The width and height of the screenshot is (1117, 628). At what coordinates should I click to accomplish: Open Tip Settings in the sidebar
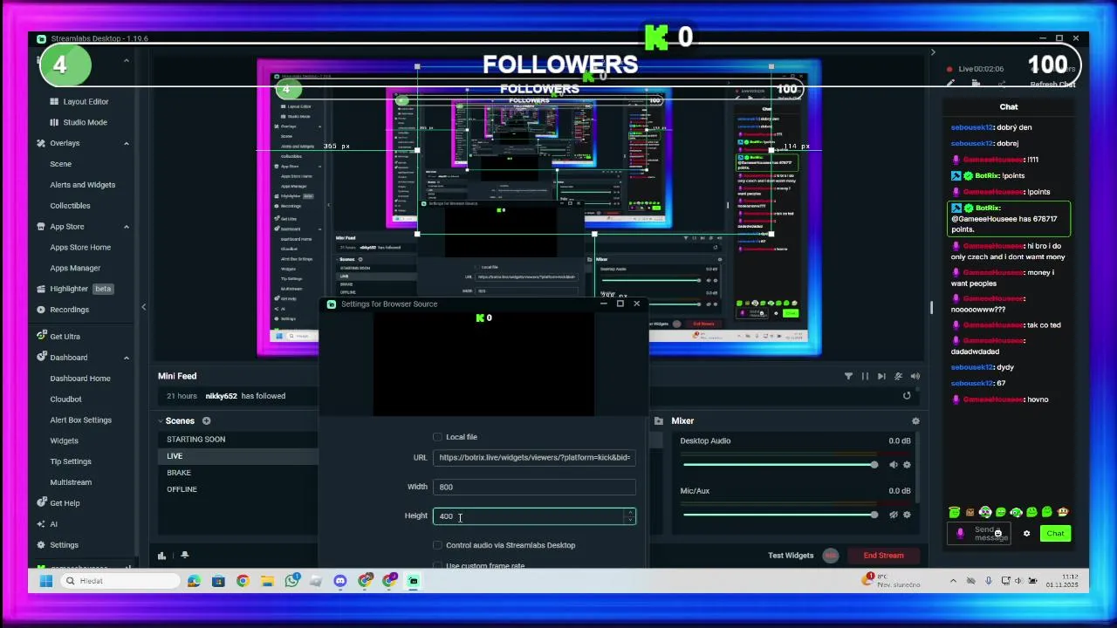click(x=71, y=461)
